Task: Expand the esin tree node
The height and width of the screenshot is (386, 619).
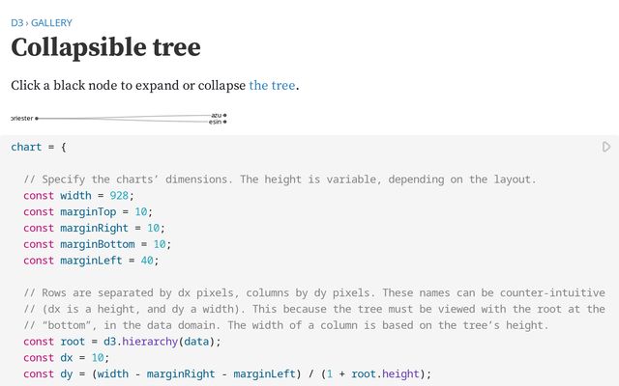Action: (225, 122)
